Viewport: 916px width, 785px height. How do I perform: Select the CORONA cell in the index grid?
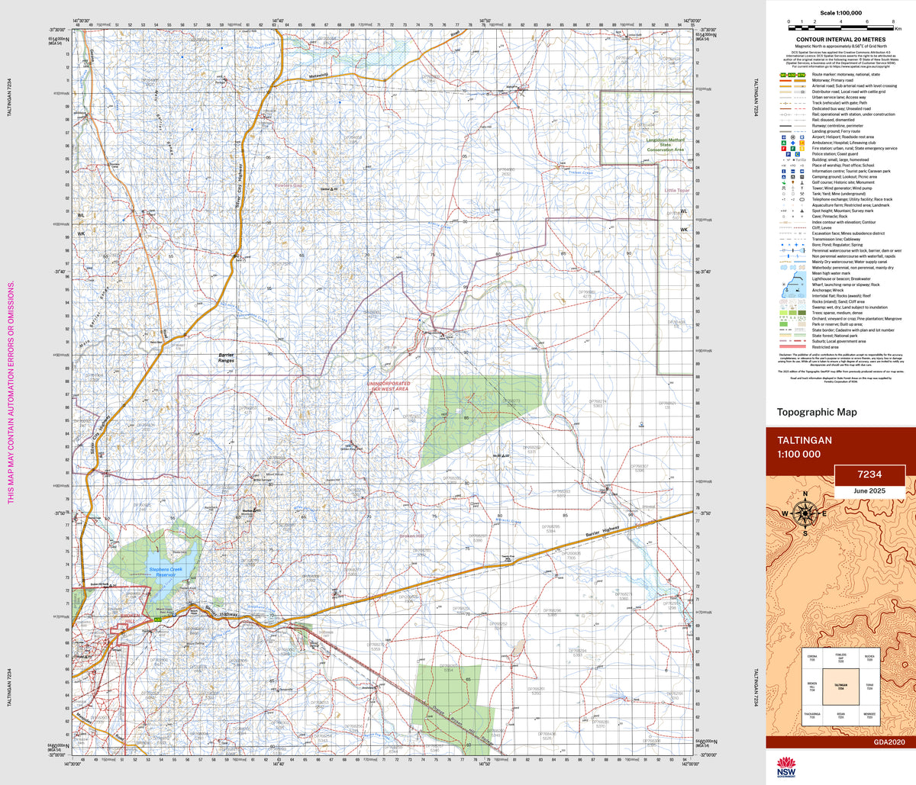(812, 658)
